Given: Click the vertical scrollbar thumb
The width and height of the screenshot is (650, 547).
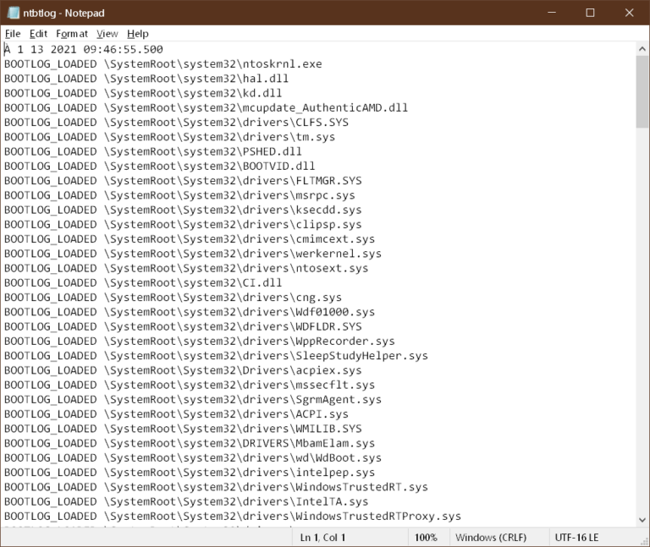Looking at the screenshot, I should 642,92.
